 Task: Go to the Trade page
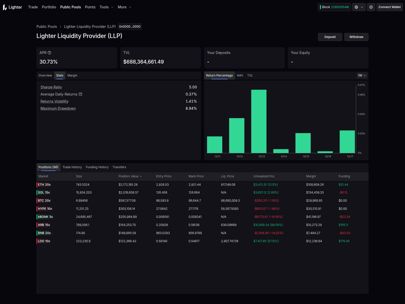[x=33, y=7]
